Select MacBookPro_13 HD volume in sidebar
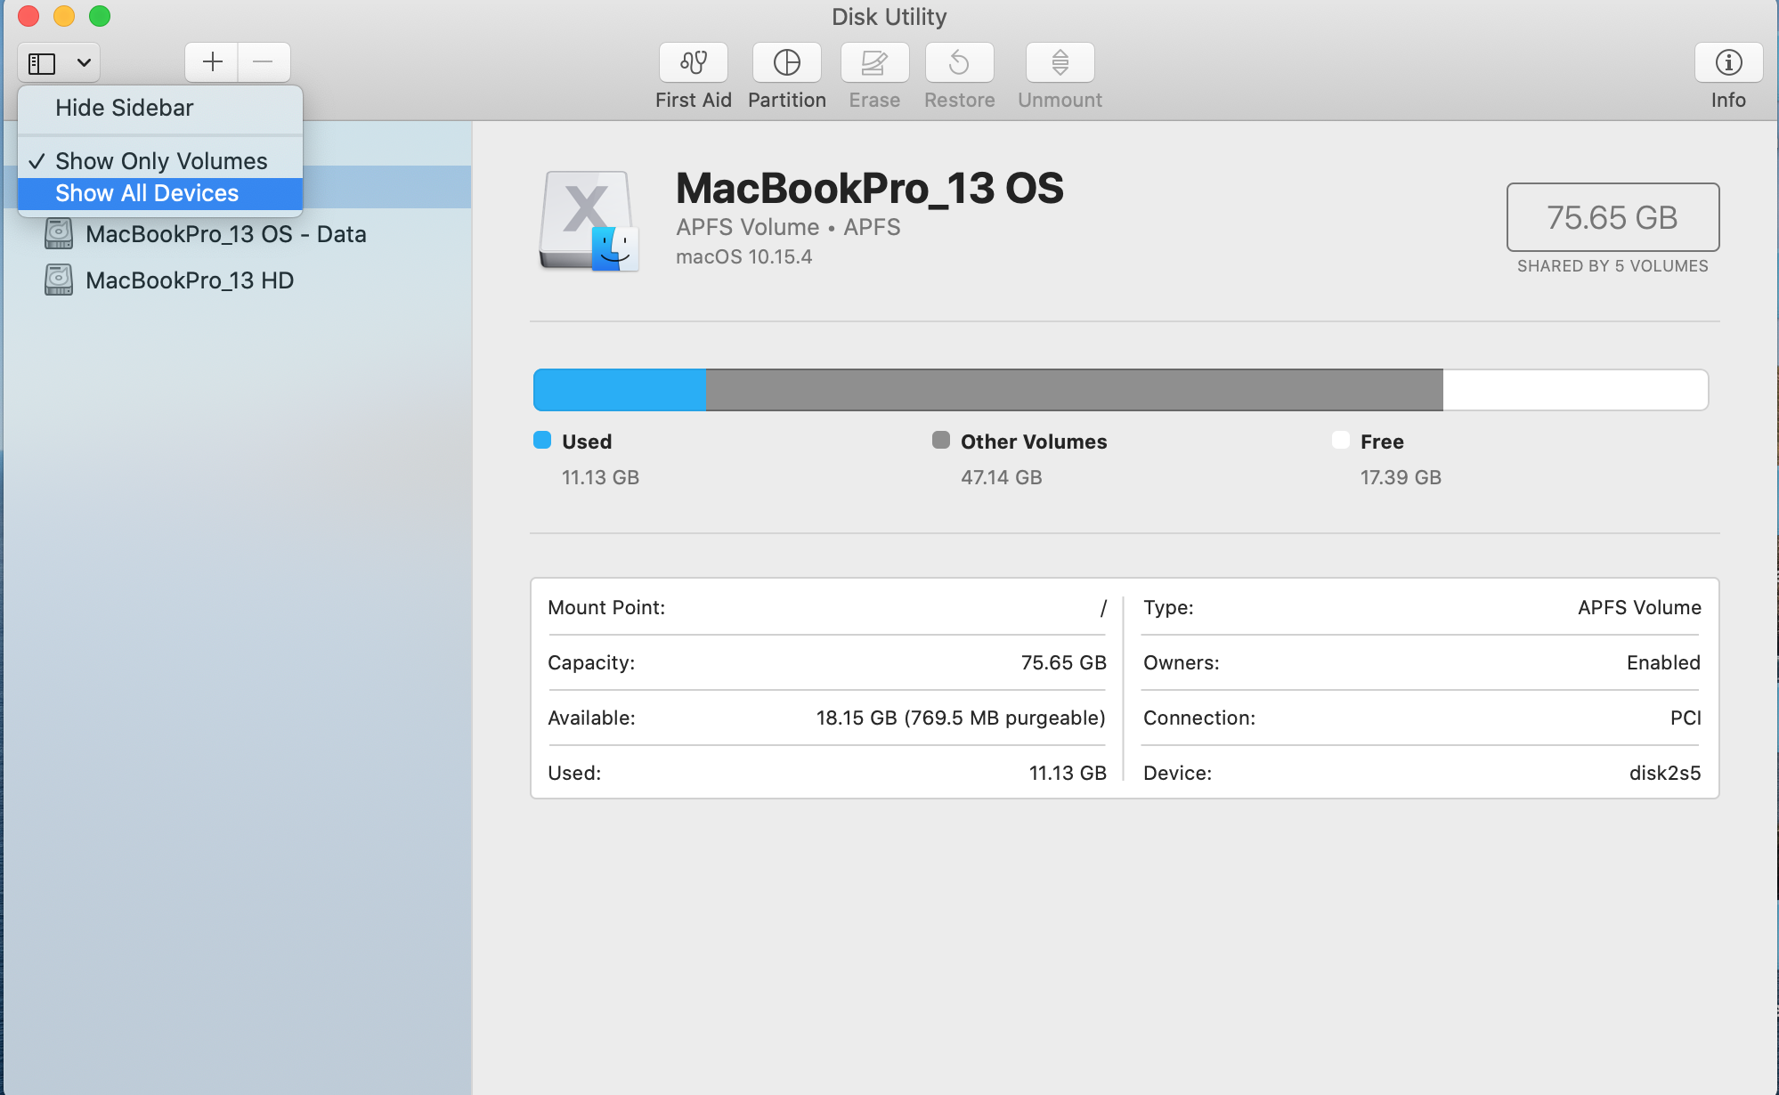This screenshot has width=1779, height=1095. point(190,280)
